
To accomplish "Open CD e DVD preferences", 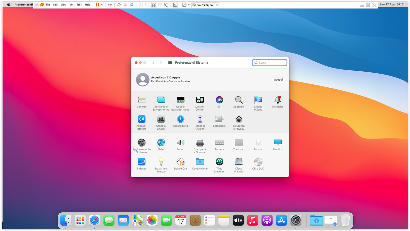I will 258,164.
